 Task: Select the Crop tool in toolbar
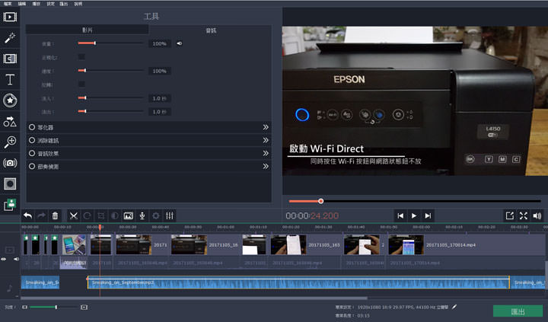click(x=101, y=215)
